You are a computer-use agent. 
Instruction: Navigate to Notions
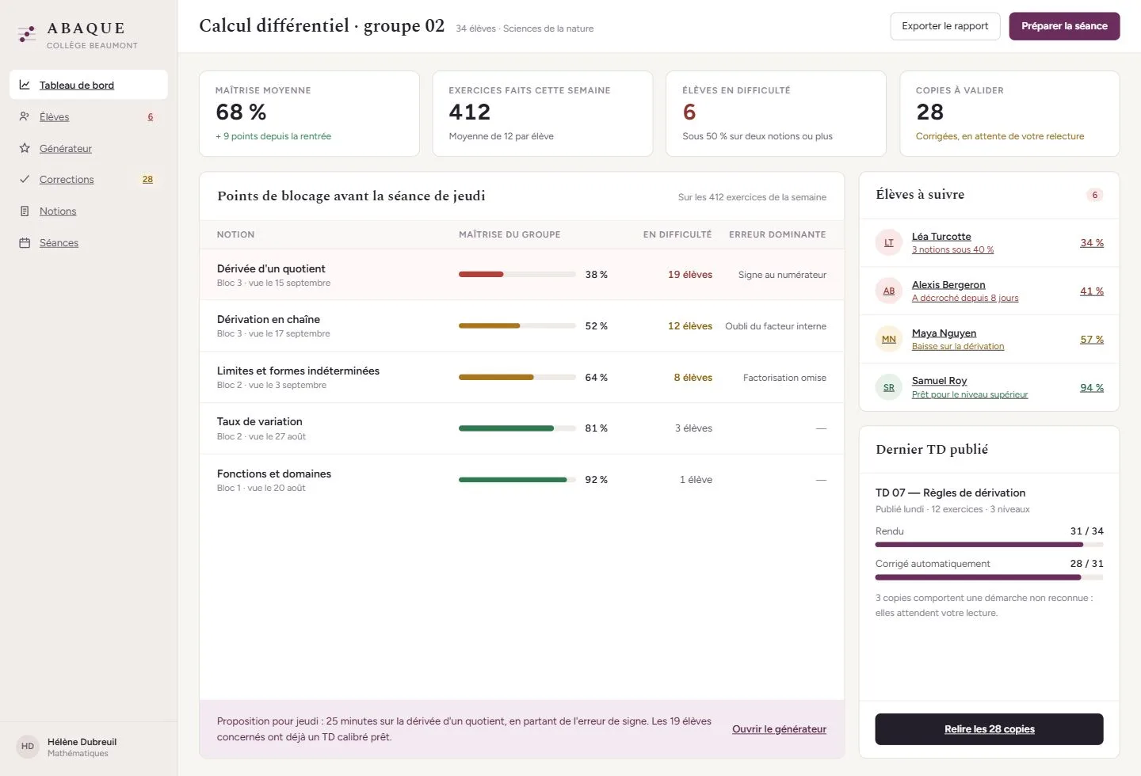pyautogui.click(x=89, y=211)
